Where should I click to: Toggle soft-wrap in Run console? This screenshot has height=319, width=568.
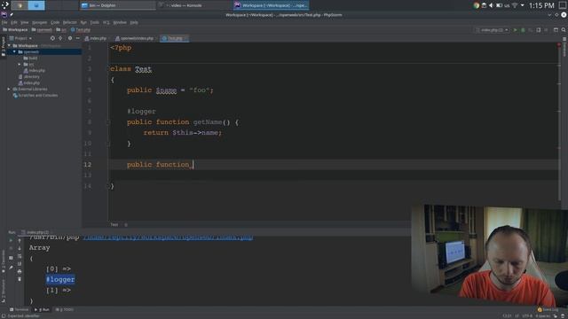tap(20, 256)
